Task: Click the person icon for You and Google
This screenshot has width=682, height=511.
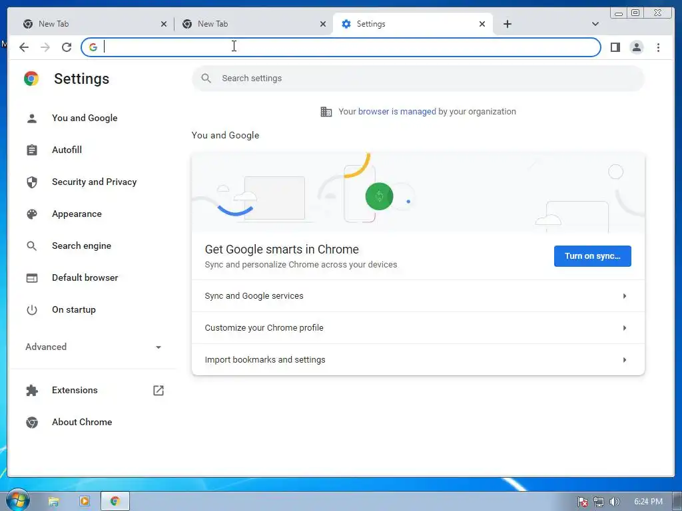Action: click(x=32, y=118)
